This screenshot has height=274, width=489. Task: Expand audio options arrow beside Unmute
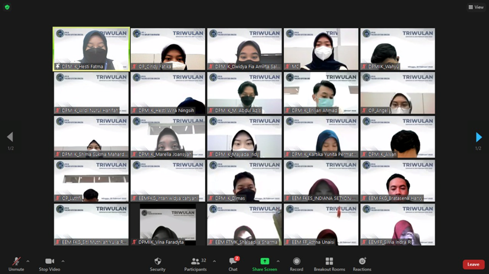(28, 261)
